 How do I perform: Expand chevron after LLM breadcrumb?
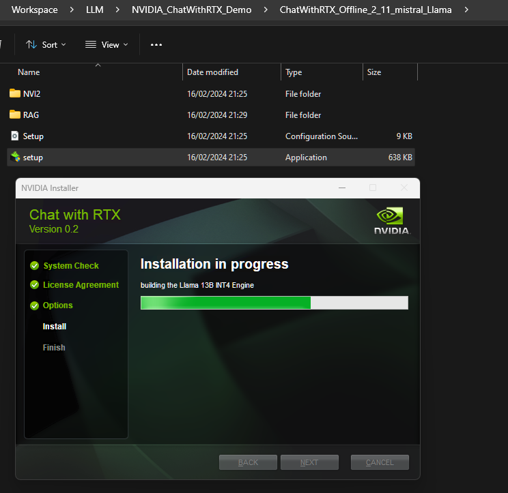point(117,10)
